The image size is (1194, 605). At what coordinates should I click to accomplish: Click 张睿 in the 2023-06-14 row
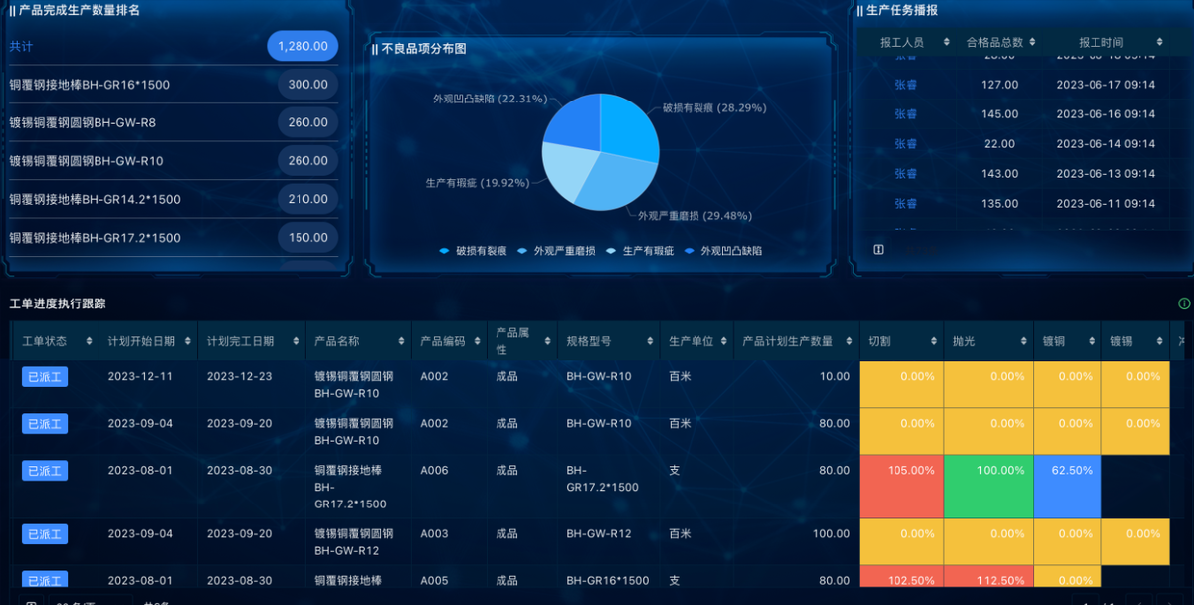click(x=905, y=144)
